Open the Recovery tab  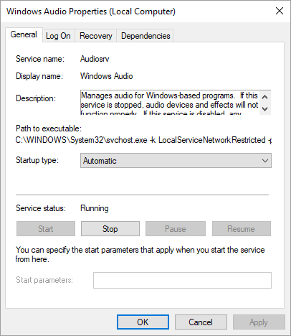click(96, 36)
